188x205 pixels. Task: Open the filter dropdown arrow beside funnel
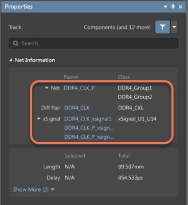click(x=174, y=27)
